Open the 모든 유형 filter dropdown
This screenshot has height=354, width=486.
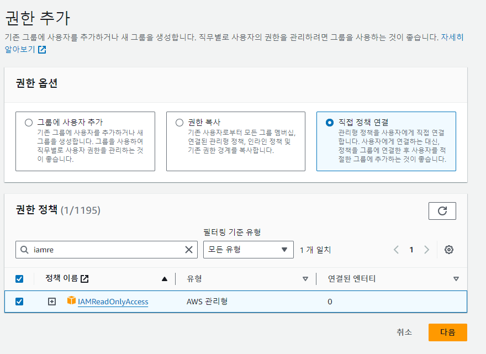249,250
